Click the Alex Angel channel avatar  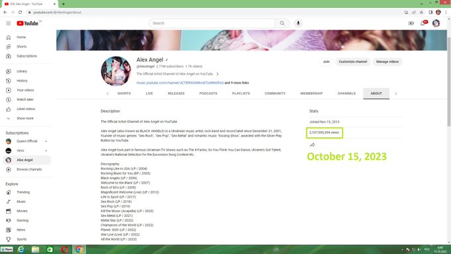[116, 71]
